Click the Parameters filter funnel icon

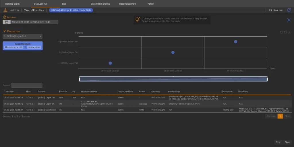(5, 31)
